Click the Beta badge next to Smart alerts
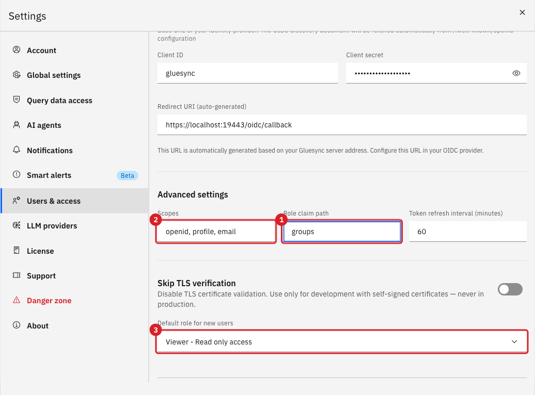535x395 pixels. 127,175
